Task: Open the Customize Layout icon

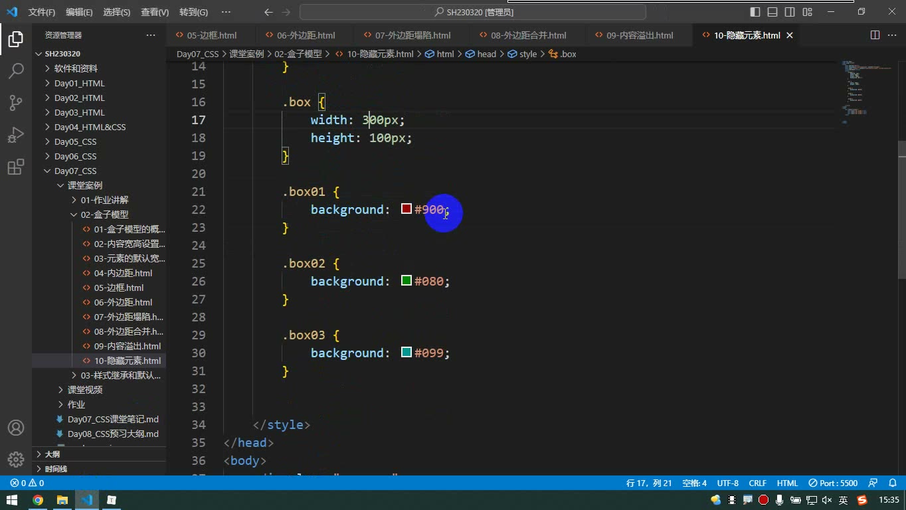Action: click(807, 12)
